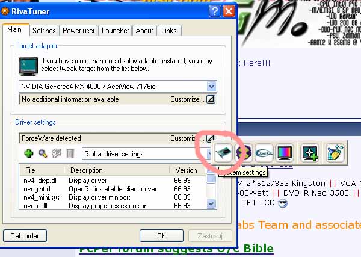Switch to the Settings tab
Viewport: 361px width, 257px height.
click(x=44, y=31)
